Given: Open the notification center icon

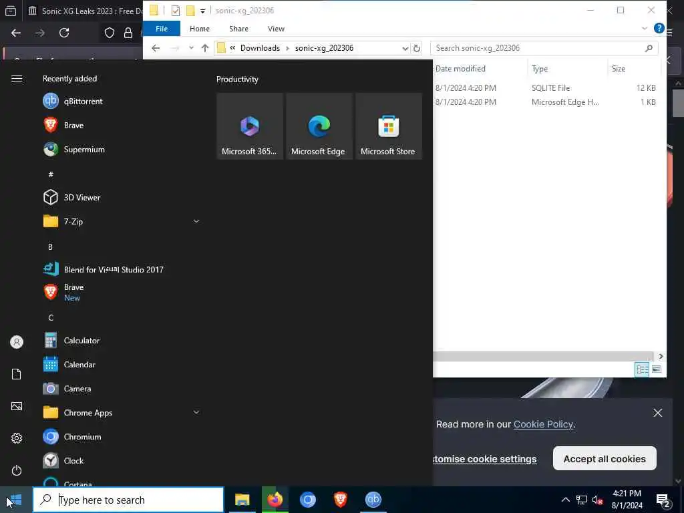Looking at the screenshot, I should (x=663, y=500).
